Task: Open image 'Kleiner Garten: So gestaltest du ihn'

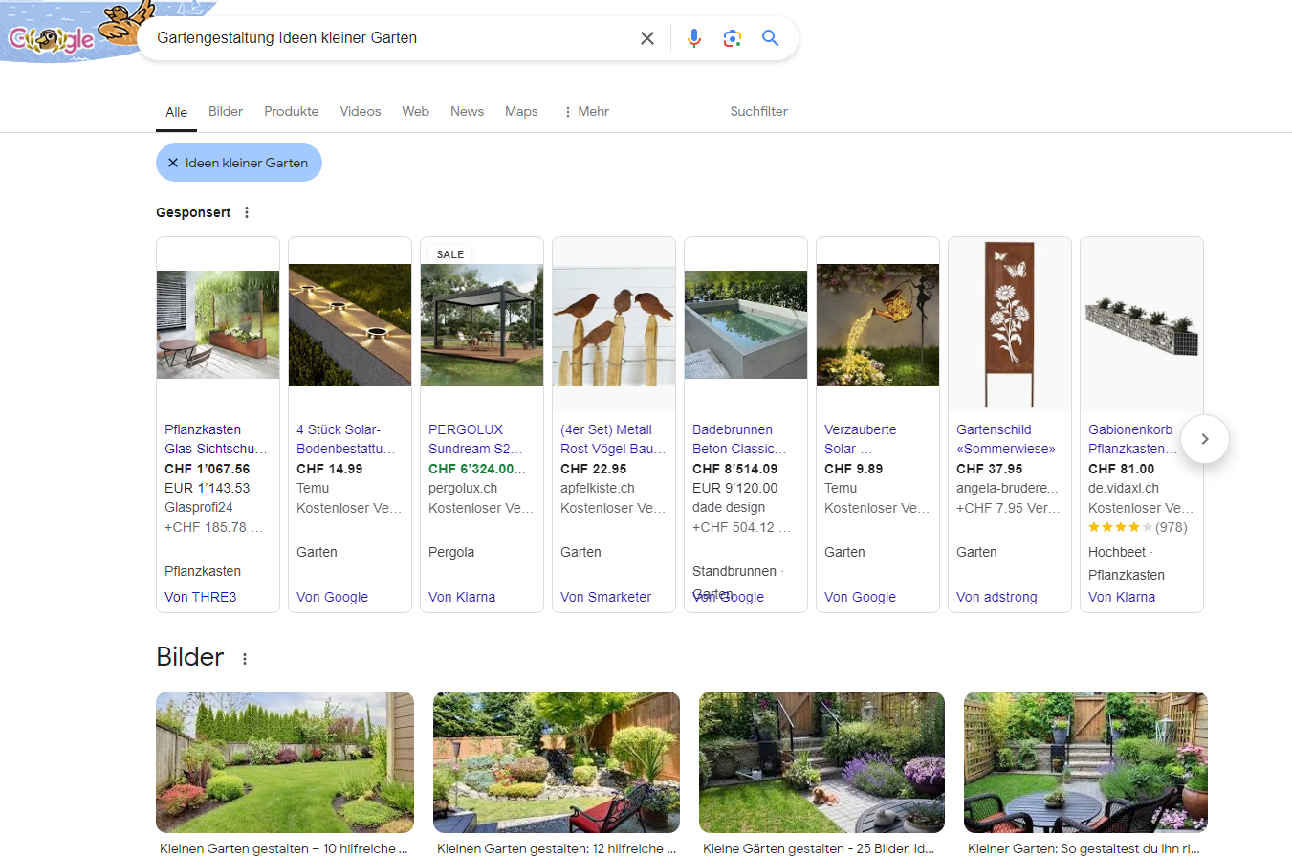Action: pyautogui.click(x=1085, y=762)
